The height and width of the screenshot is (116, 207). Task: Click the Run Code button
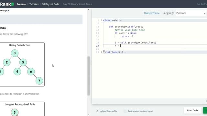click(193, 110)
